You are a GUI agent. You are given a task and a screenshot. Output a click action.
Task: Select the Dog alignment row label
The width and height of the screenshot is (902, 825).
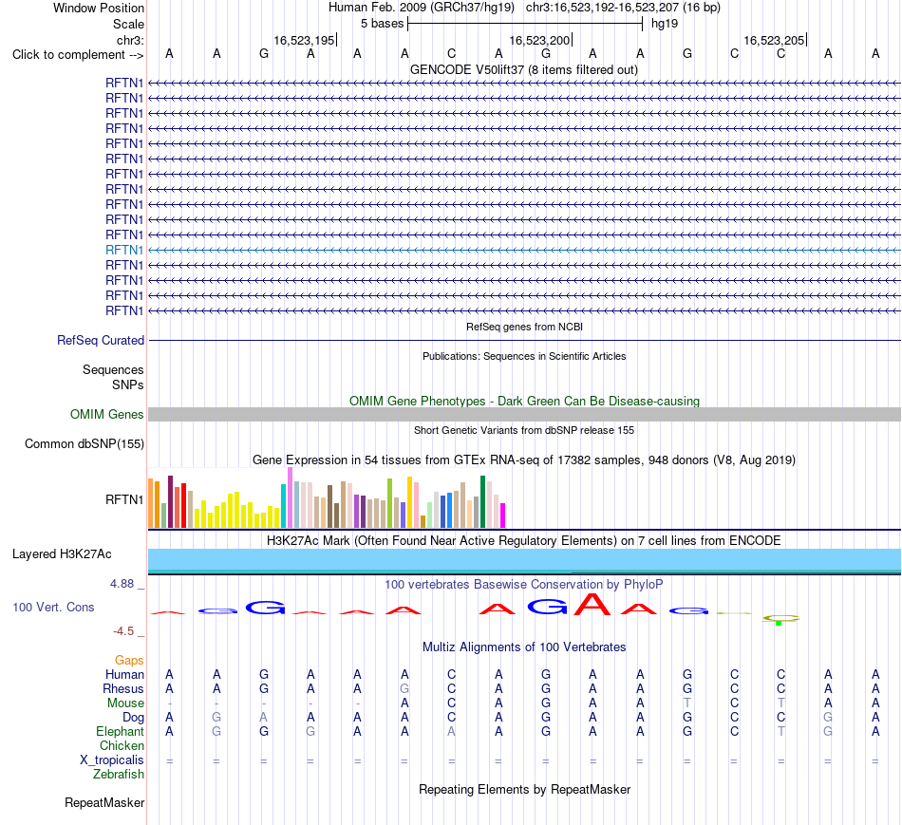(x=133, y=718)
